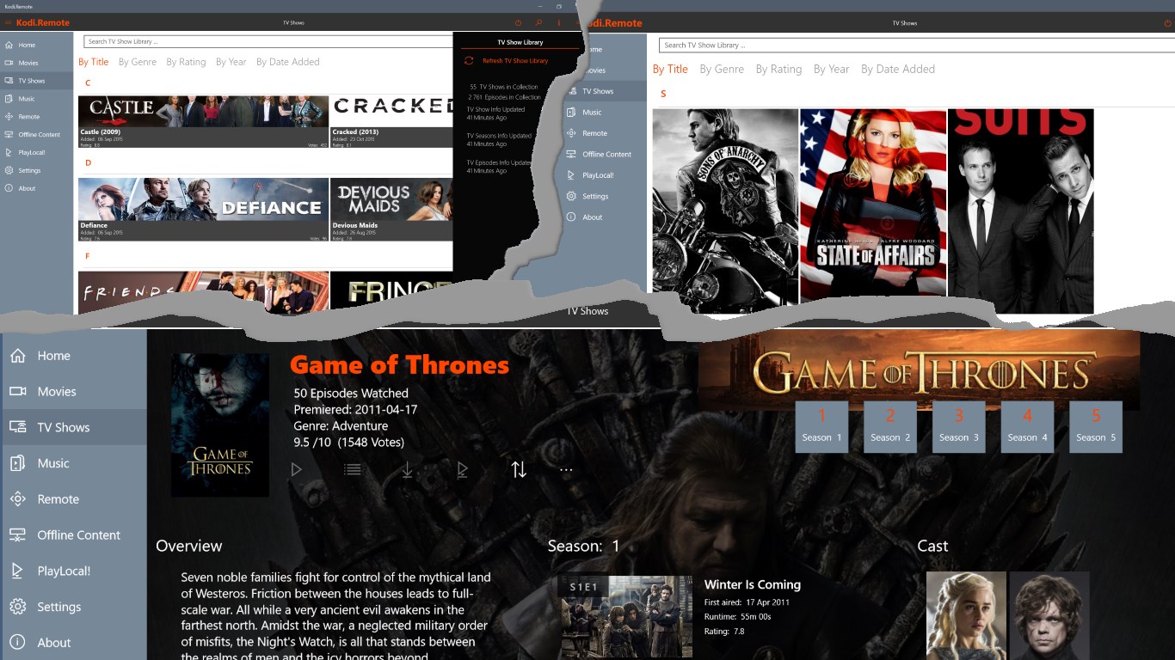
Task: Open Season 4 button
Action: [1027, 427]
